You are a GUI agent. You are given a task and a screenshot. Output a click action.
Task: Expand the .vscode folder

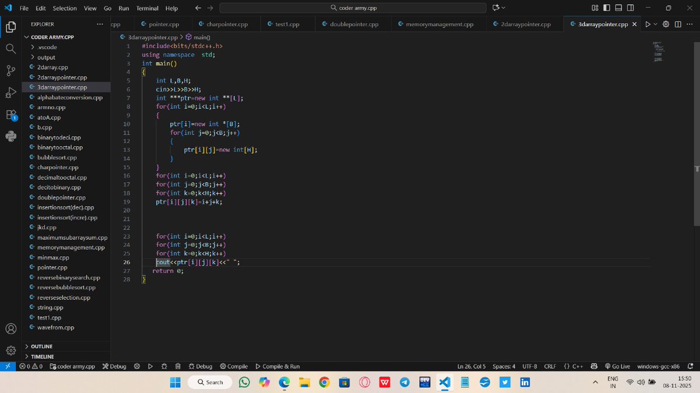[x=47, y=47]
